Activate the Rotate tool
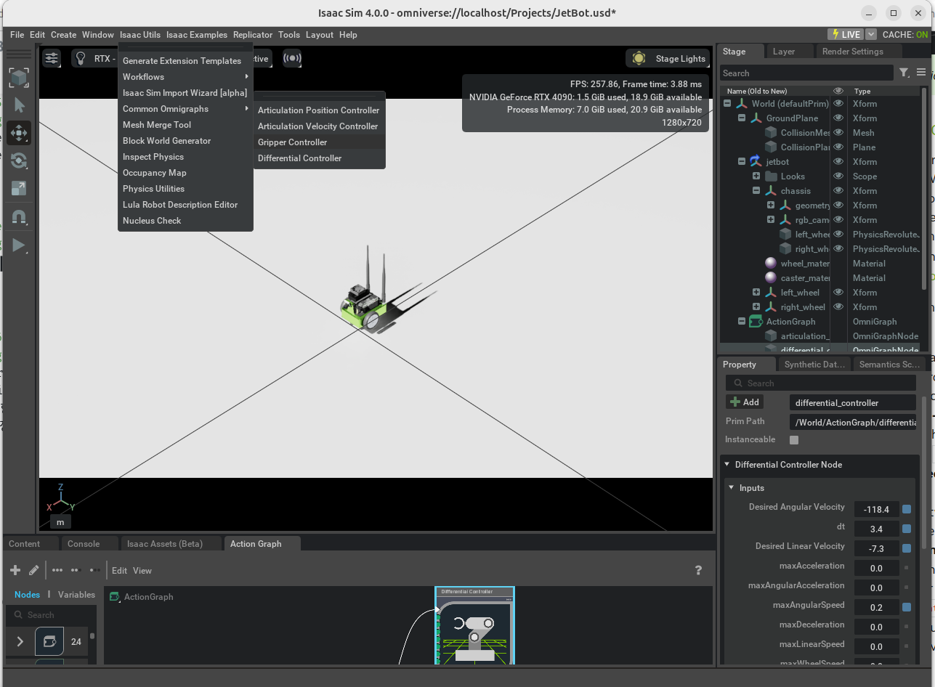Viewport: 935px width, 687px height. pyautogui.click(x=19, y=160)
